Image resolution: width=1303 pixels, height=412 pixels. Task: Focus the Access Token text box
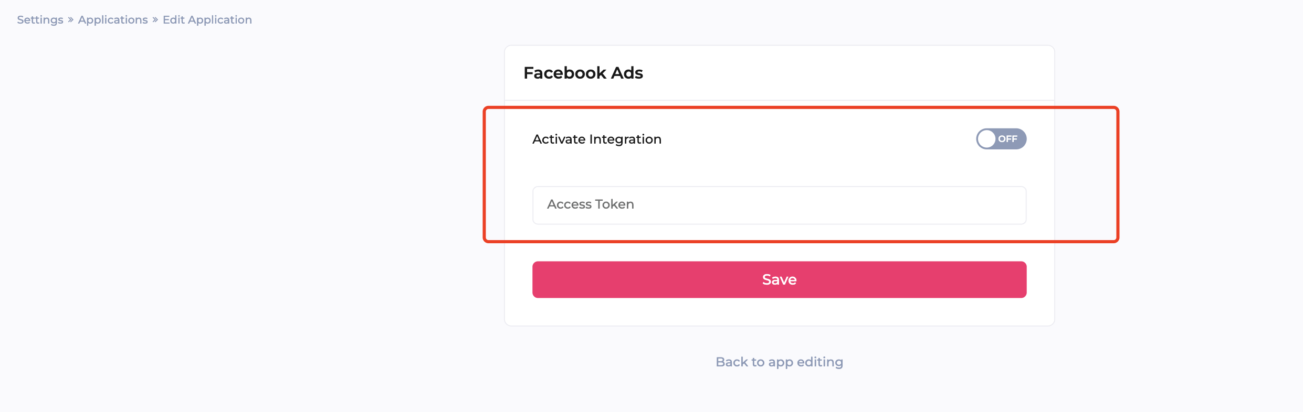(x=779, y=205)
